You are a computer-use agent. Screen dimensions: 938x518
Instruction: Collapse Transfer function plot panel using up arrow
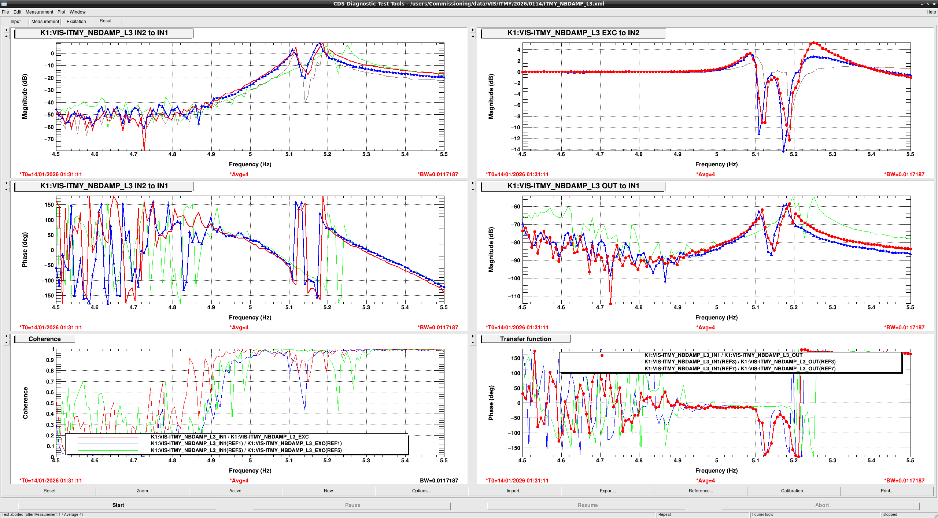point(473,343)
